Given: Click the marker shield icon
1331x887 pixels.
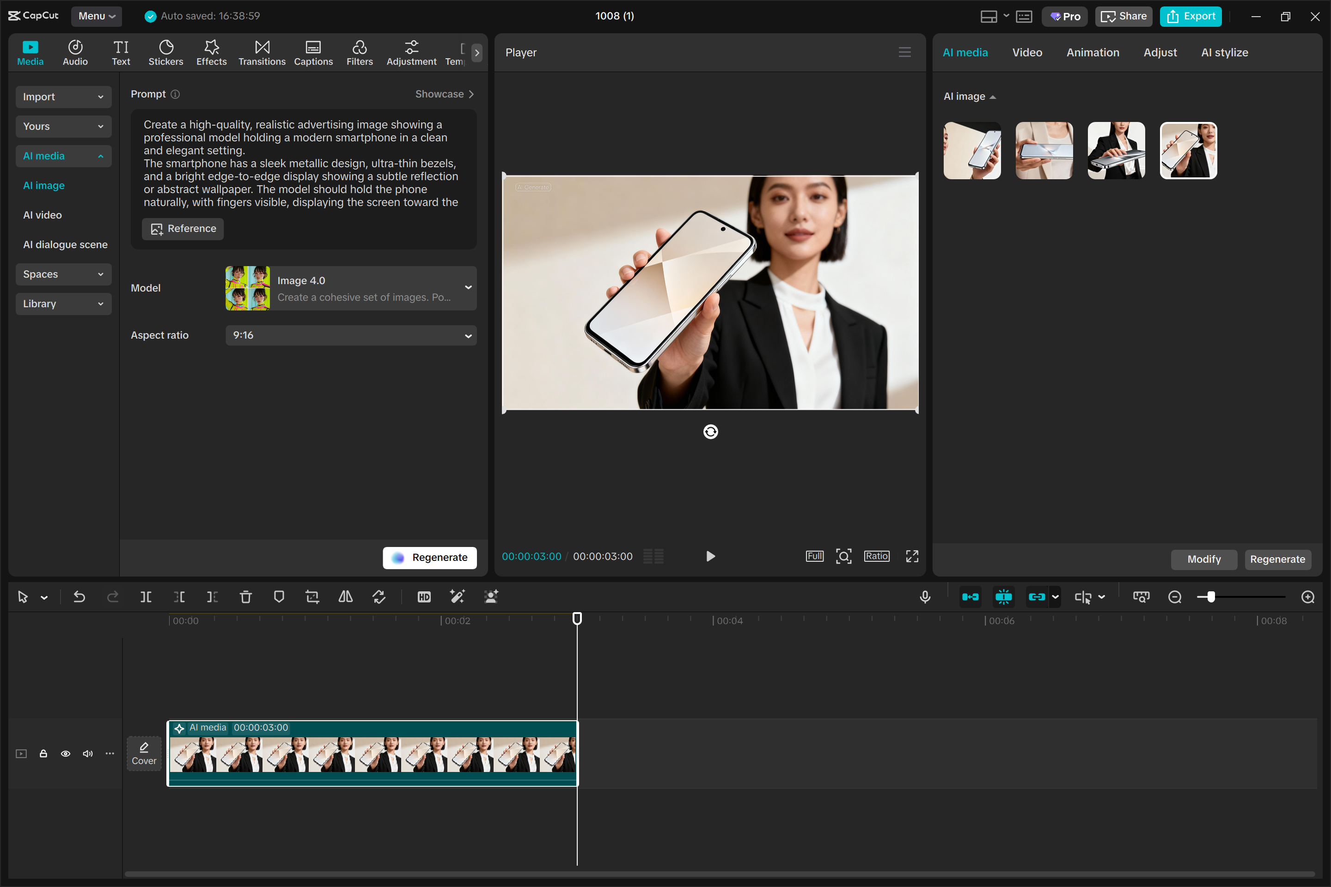Looking at the screenshot, I should pyautogui.click(x=279, y=597).
